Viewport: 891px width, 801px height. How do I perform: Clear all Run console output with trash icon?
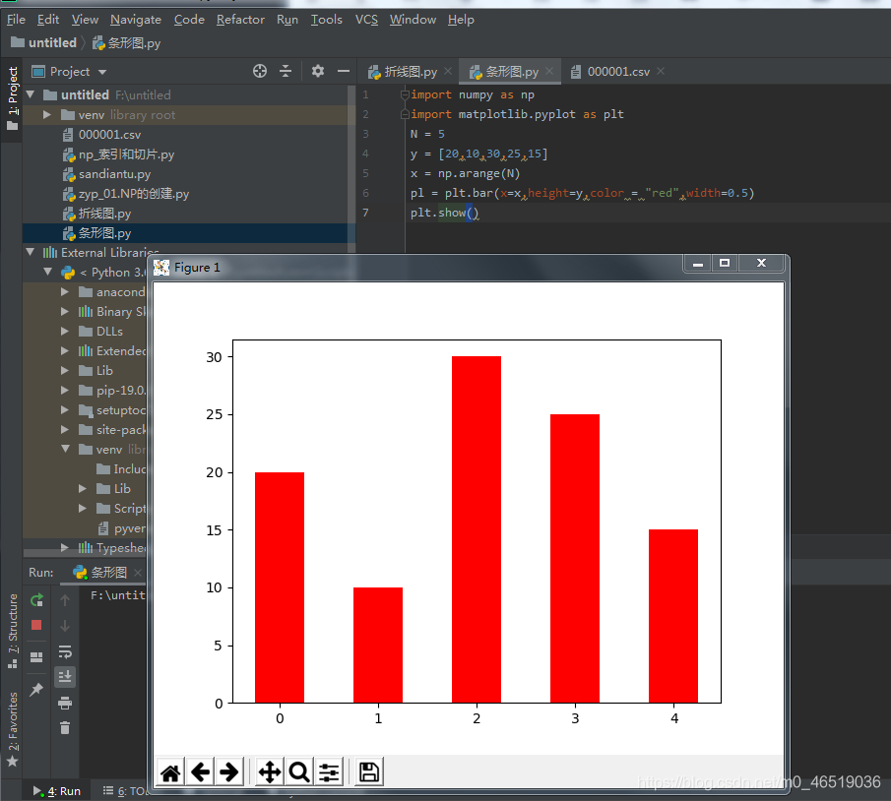[x=65, y=728]
